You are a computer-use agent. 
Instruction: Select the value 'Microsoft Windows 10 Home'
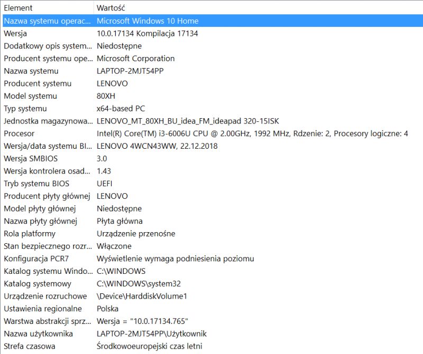tap(148, 21)
